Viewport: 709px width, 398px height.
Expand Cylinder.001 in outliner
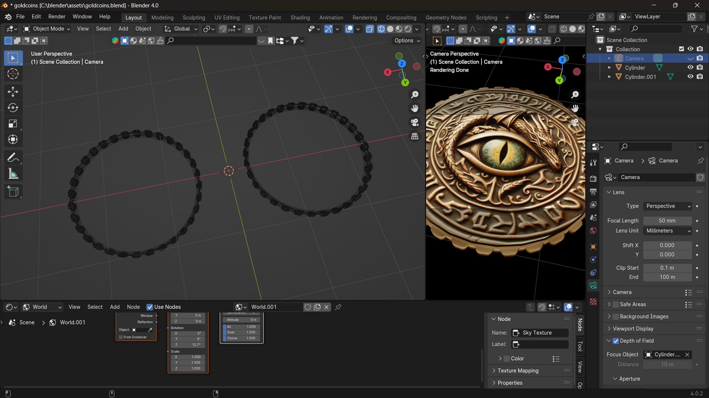pyautogui.click(x=609, y=77)
